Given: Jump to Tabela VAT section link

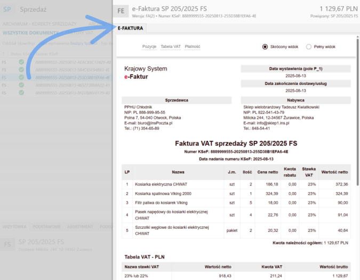Looking at the screenshot, I should (170, 47).
